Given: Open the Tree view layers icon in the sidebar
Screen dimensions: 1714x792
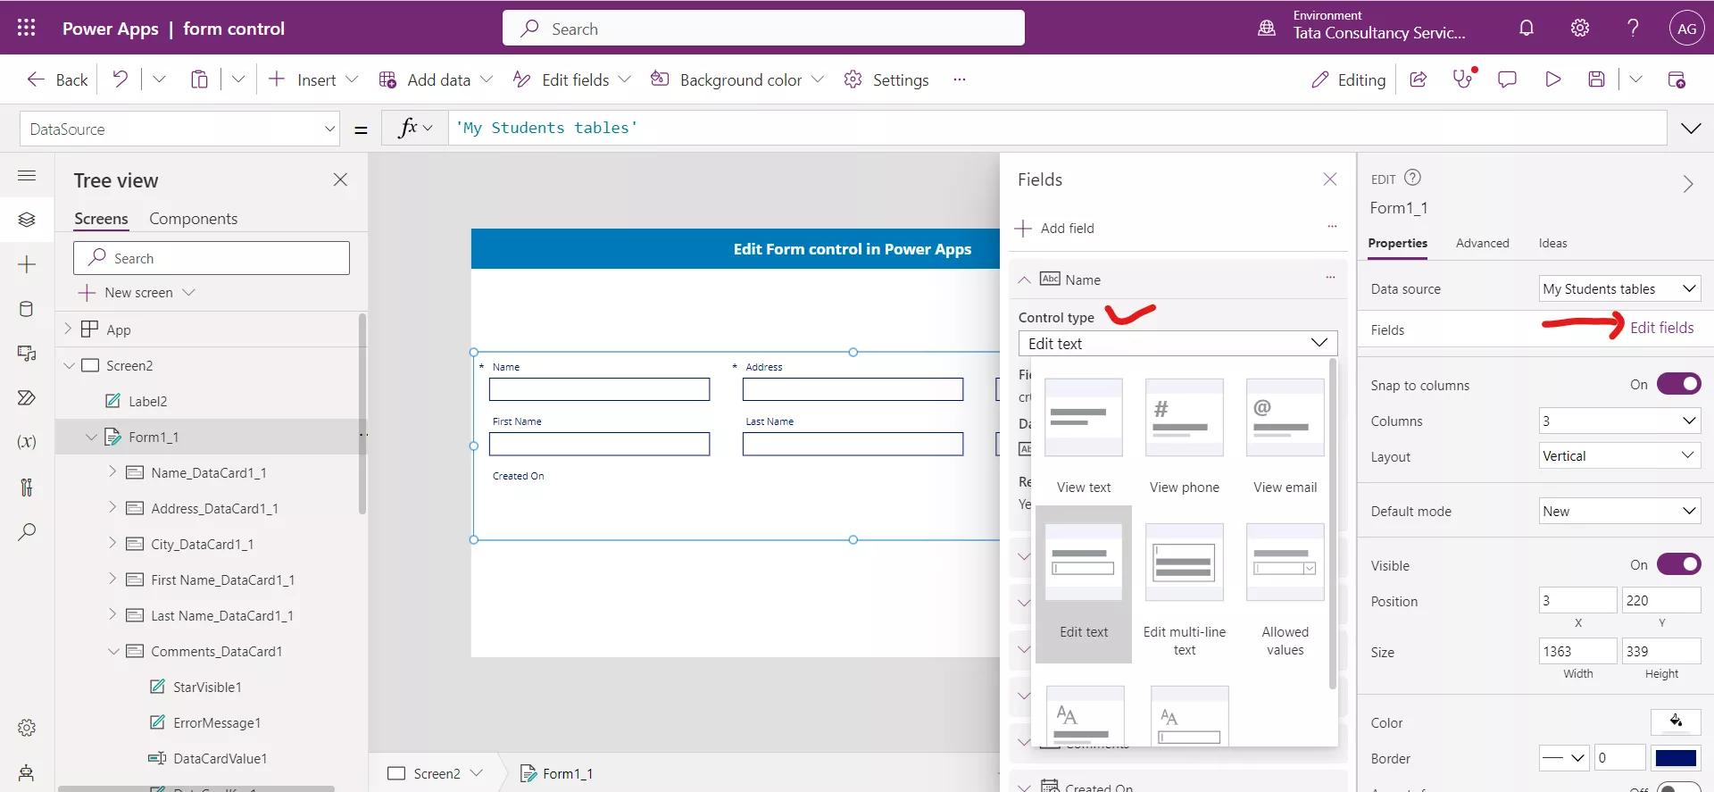Looking at the screenshot, I should pos(27,219).
